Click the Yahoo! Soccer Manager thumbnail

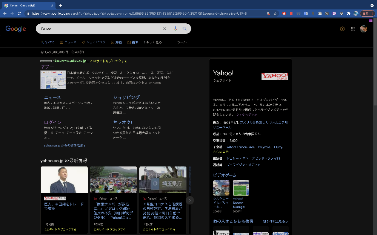(x=241, y=188)
